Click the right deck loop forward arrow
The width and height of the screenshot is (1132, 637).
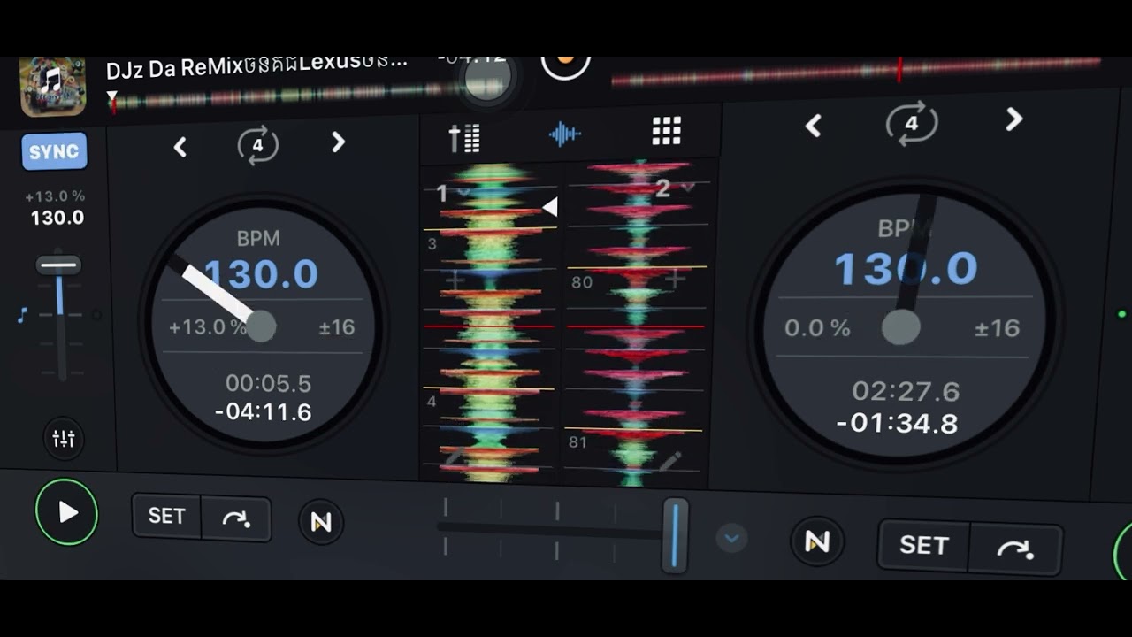click(x=1014, y=119)
